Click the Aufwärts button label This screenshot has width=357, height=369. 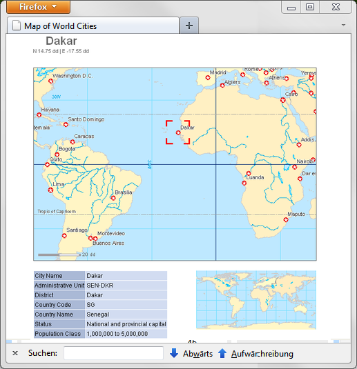coord(262,354)
